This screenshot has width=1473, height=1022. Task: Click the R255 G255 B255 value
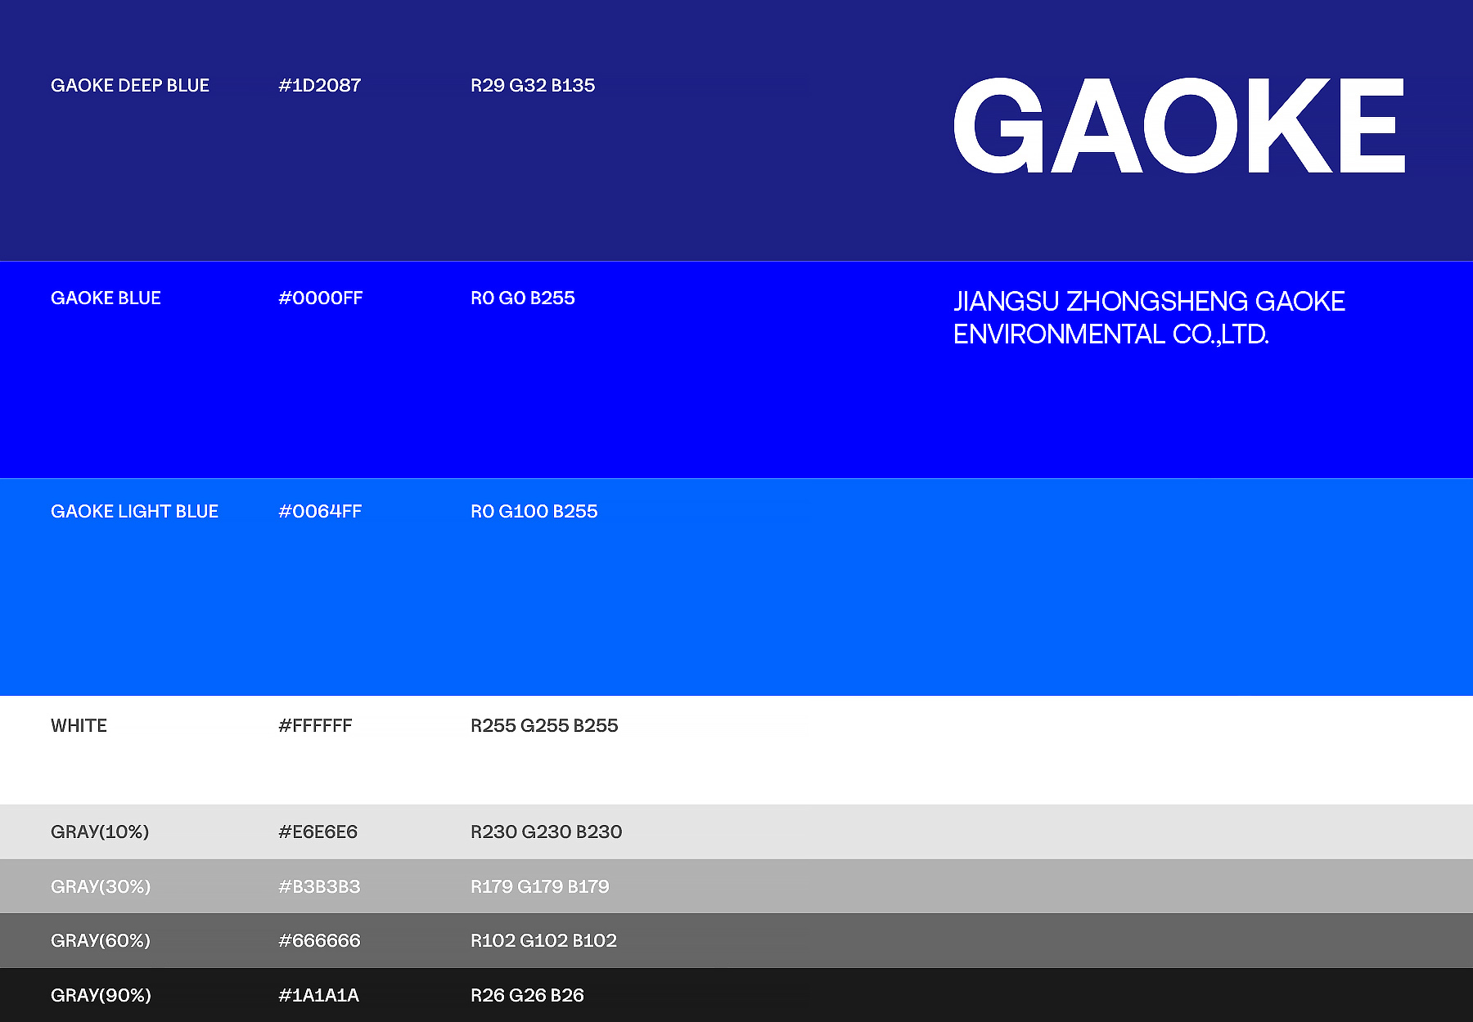[x=544, y=725]
